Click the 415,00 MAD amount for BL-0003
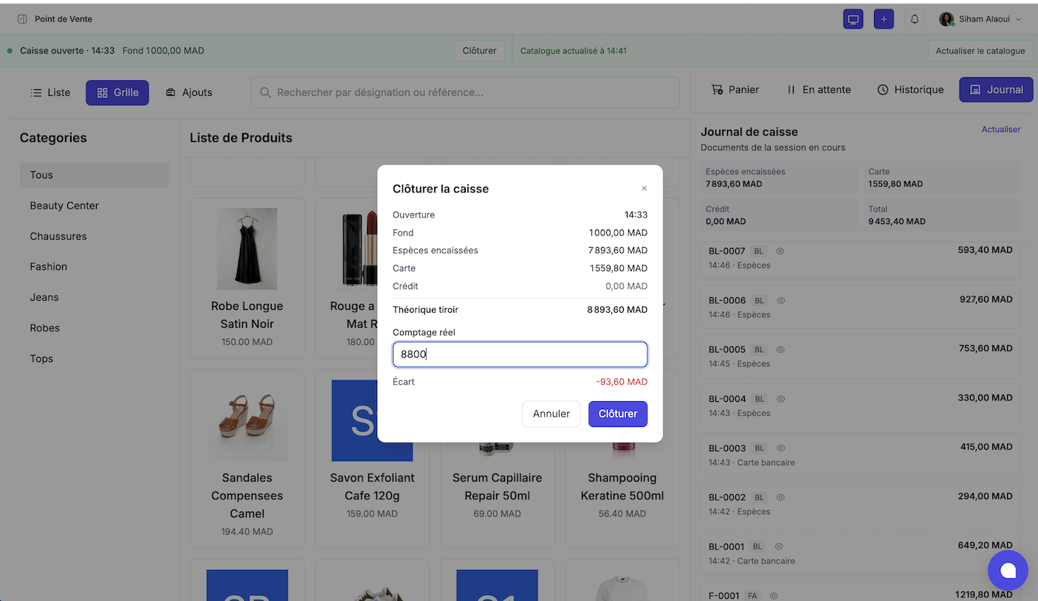 pyautogui.click(x=985, y=448)
